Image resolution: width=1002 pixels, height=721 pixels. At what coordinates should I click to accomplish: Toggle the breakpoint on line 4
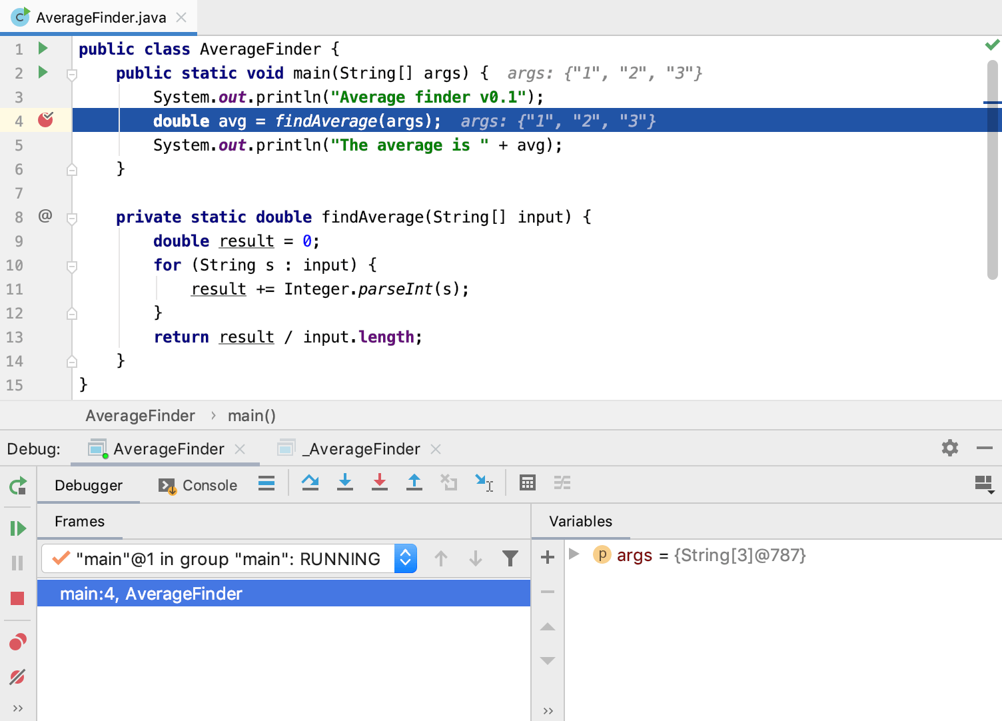[47, 120]
